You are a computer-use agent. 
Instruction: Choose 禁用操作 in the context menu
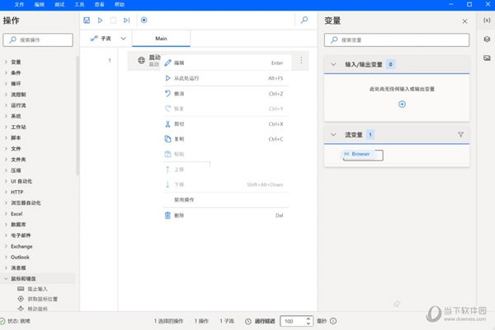click(x=226, y=200)
